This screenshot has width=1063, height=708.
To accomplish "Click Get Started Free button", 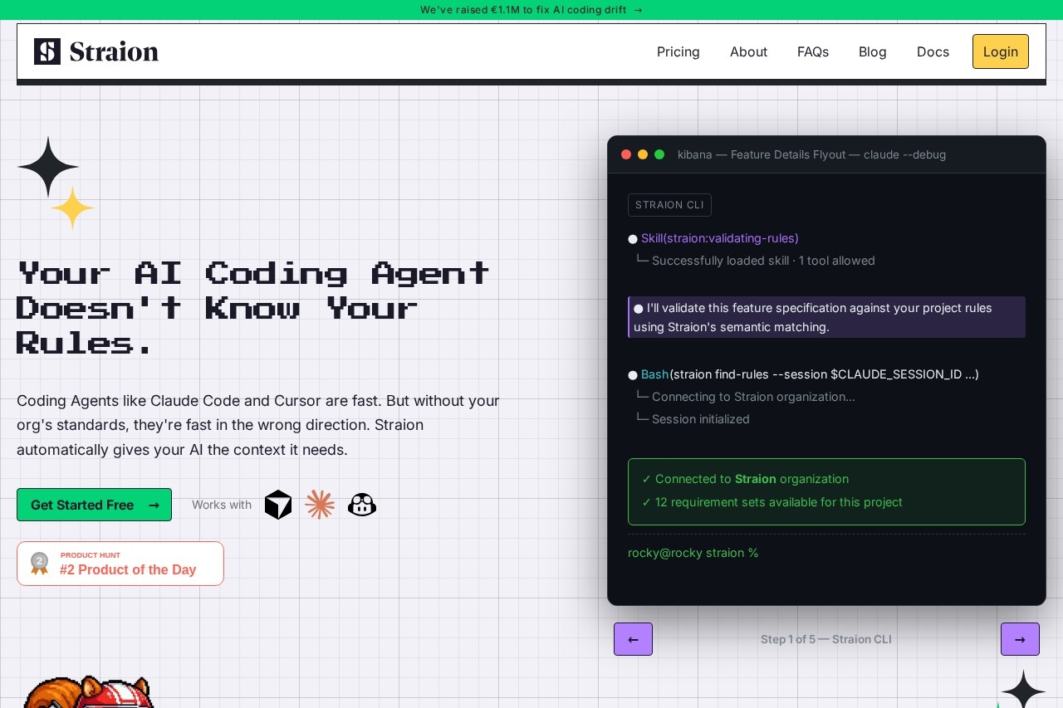I will coord(94,505).
